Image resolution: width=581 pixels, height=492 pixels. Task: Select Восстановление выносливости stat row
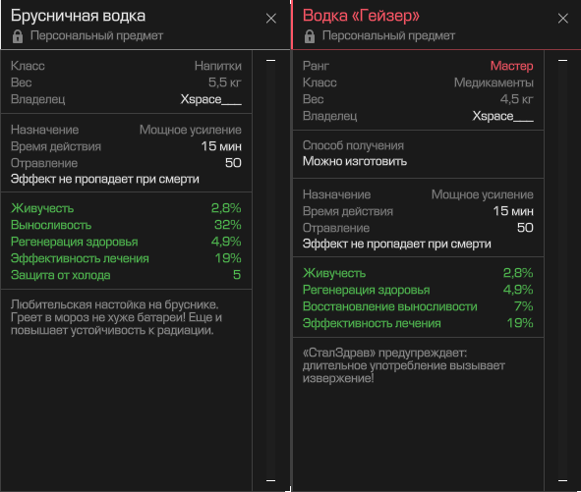pyautogui.click(x=418, y=306)
